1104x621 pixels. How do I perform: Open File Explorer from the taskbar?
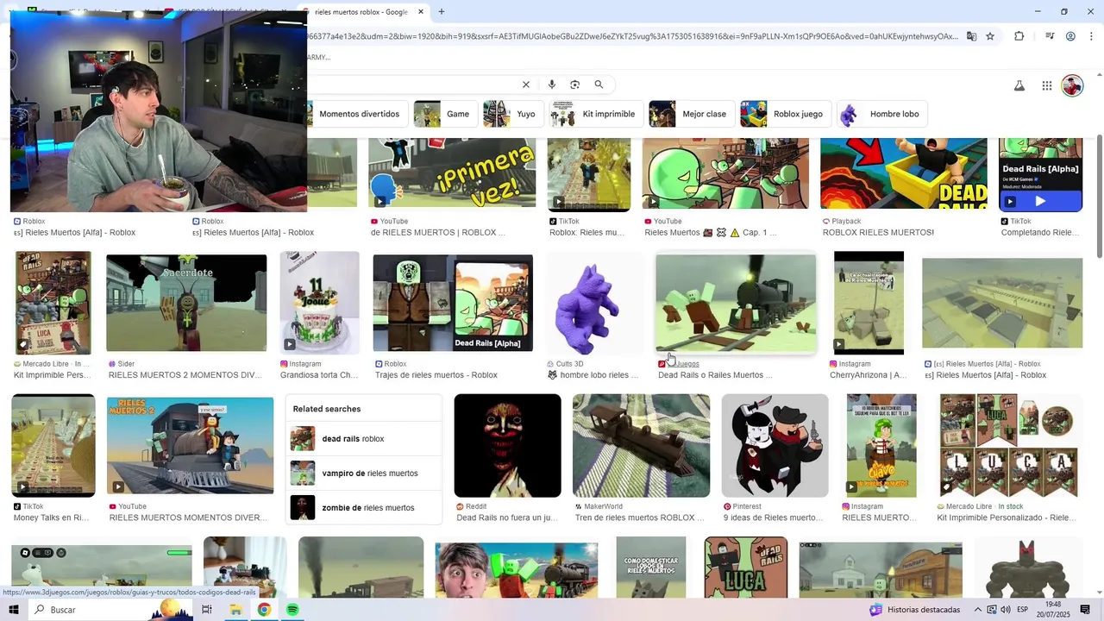(x=235, y=610)
